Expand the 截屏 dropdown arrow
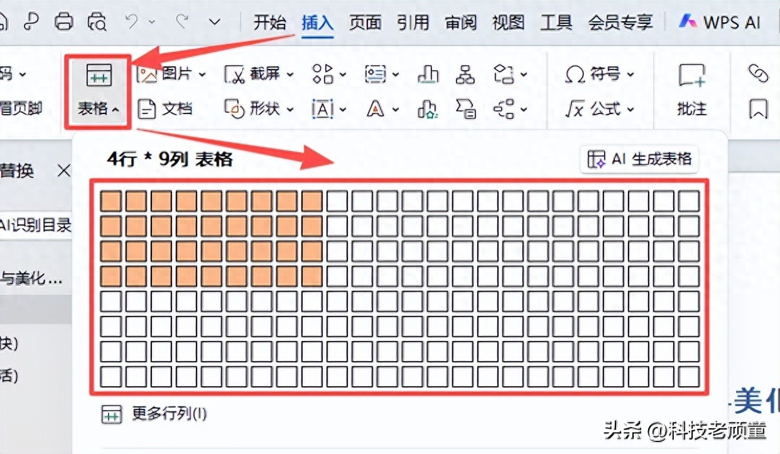Screen dimensions: 780x454 point(290,75)
